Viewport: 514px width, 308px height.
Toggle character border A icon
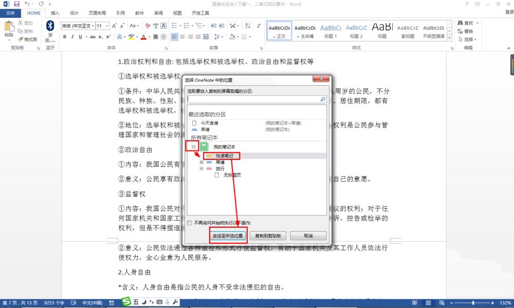click(x=163, y=26)
